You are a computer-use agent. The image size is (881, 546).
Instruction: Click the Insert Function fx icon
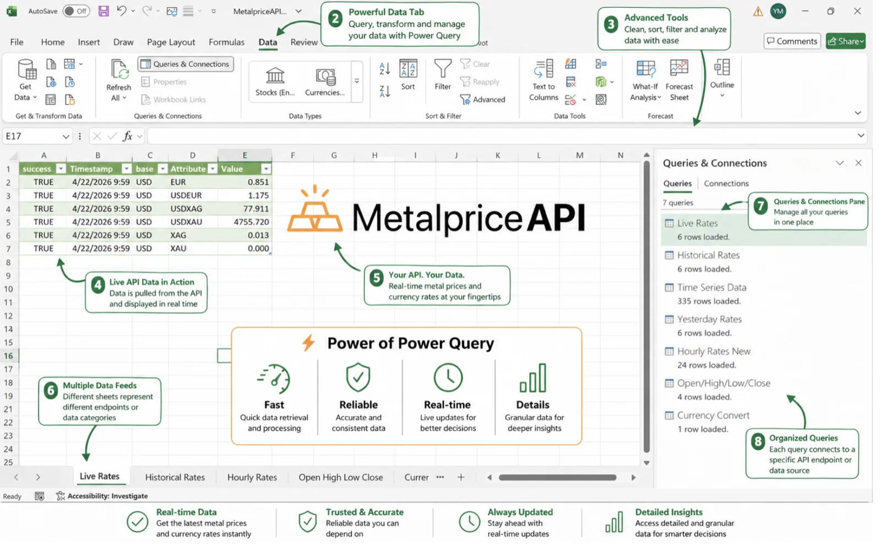click(127, 136)
